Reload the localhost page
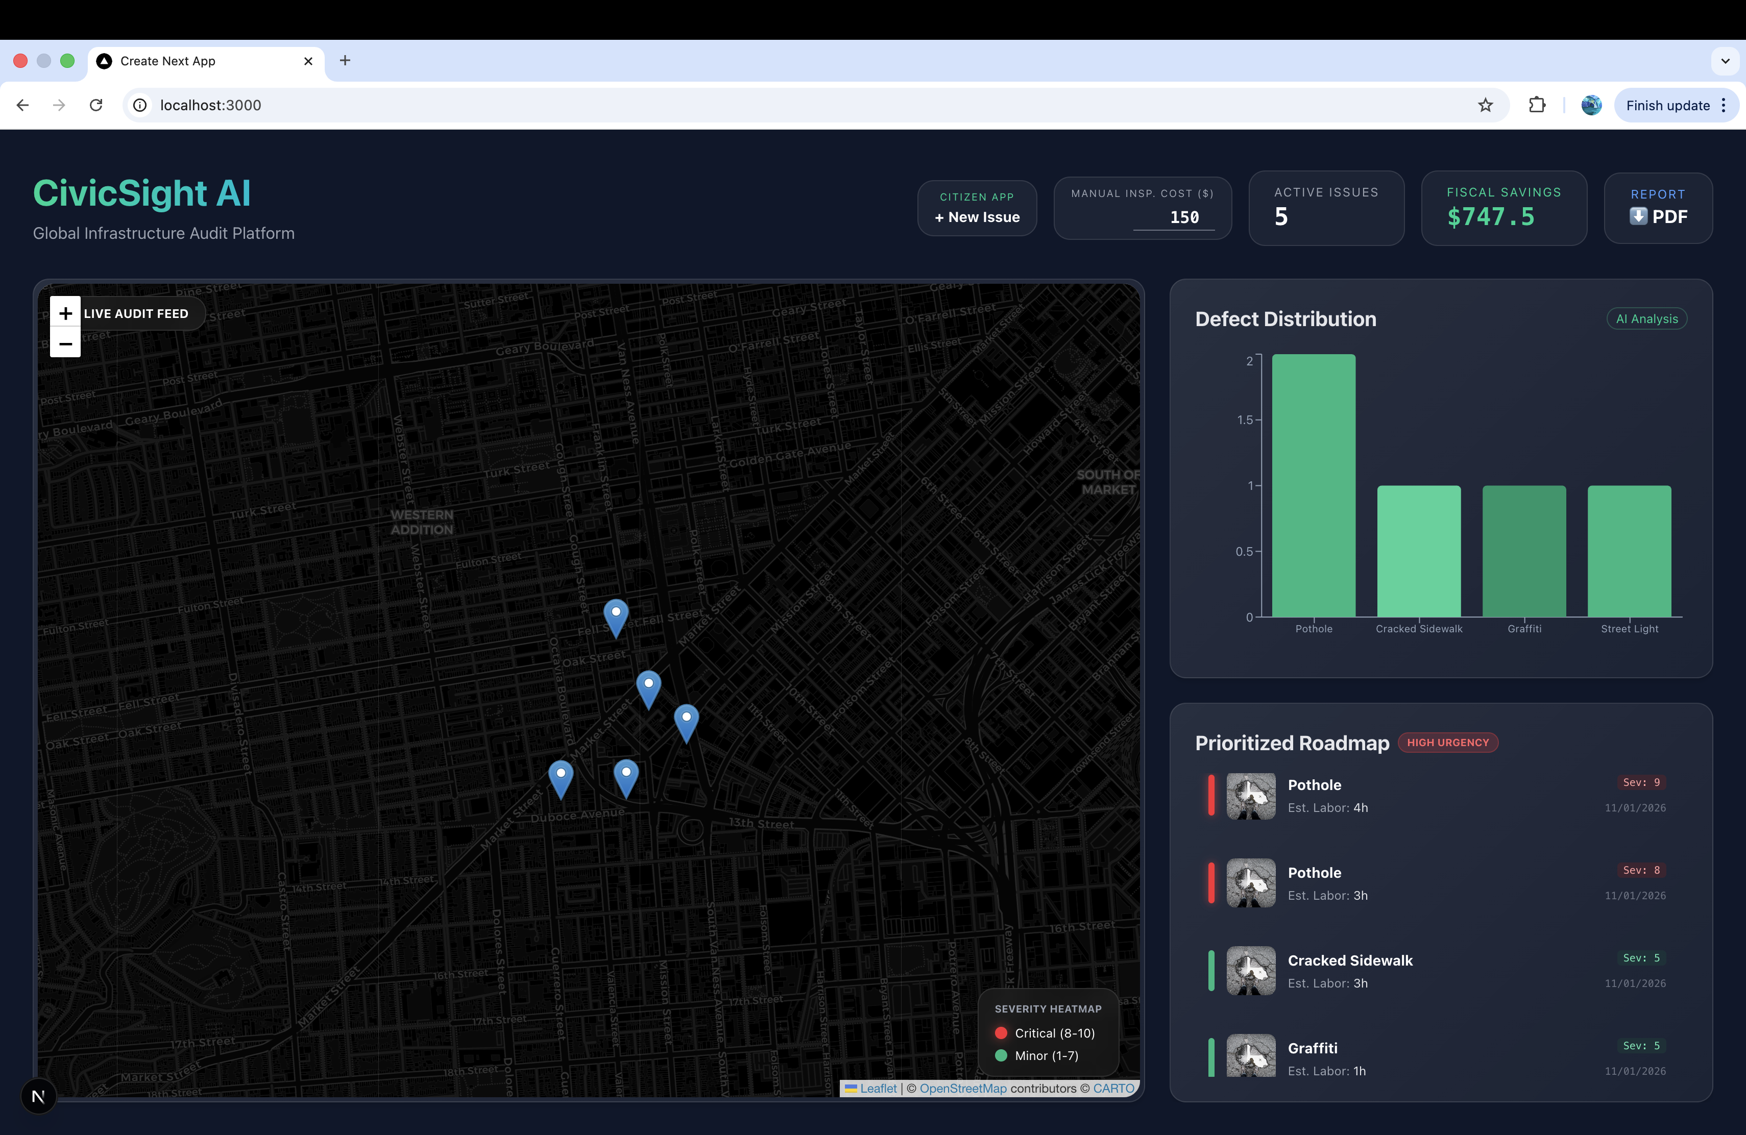 (x=96, y=106)
